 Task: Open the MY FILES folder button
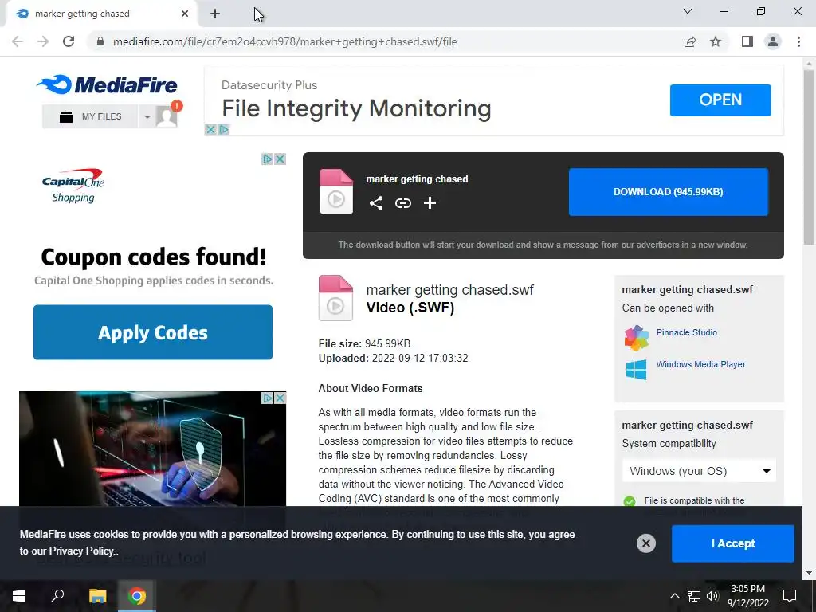[x=90, y=116]
